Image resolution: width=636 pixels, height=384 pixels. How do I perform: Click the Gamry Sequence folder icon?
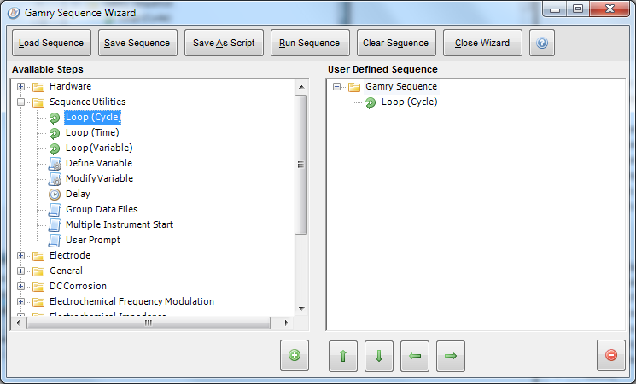tap(354, 87)
